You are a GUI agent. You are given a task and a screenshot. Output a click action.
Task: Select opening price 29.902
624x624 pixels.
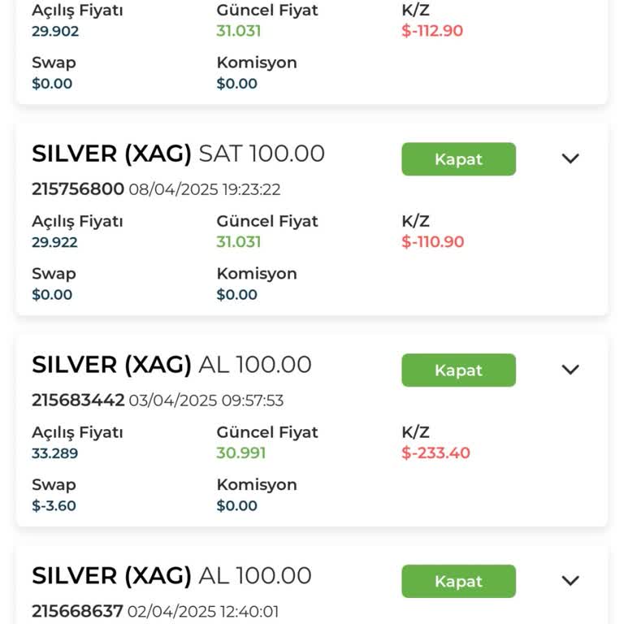55,32
